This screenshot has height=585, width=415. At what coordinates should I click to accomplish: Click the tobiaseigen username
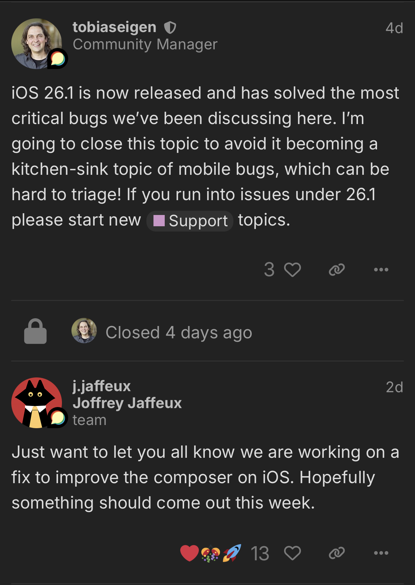click(114, 27)
